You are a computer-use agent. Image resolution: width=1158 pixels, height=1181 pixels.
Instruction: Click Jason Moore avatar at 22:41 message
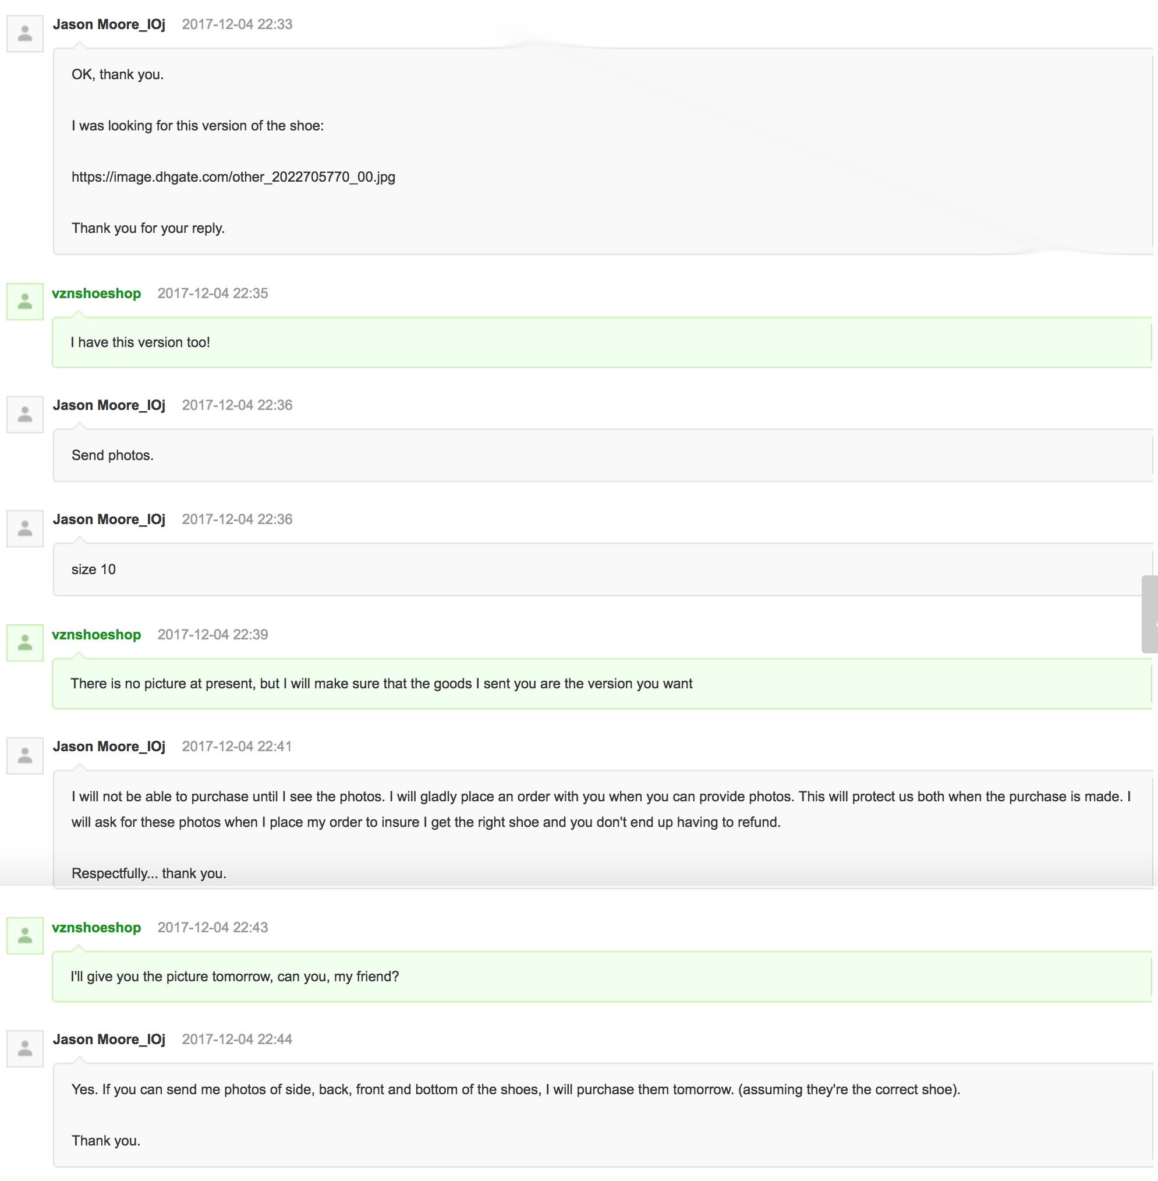click(25, 756)
